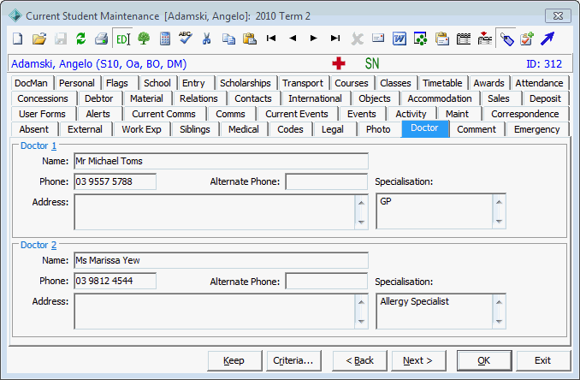Open the Contacts tab

click(253, 98)
